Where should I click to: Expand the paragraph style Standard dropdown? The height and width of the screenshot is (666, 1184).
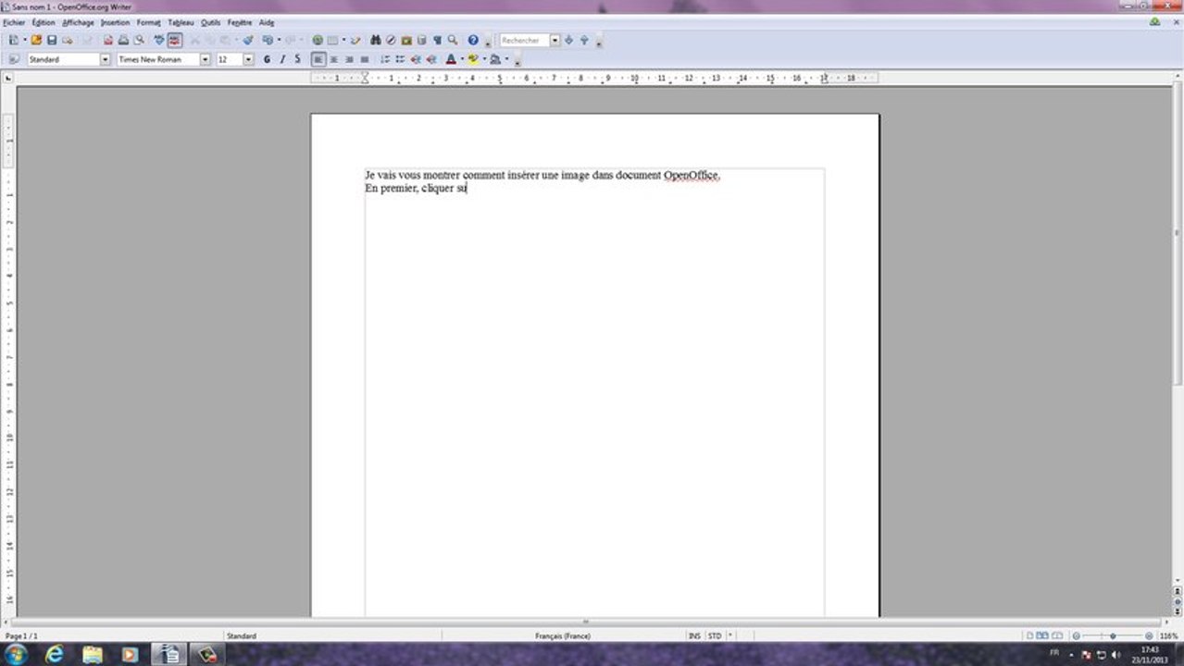(x=105, y=59)
